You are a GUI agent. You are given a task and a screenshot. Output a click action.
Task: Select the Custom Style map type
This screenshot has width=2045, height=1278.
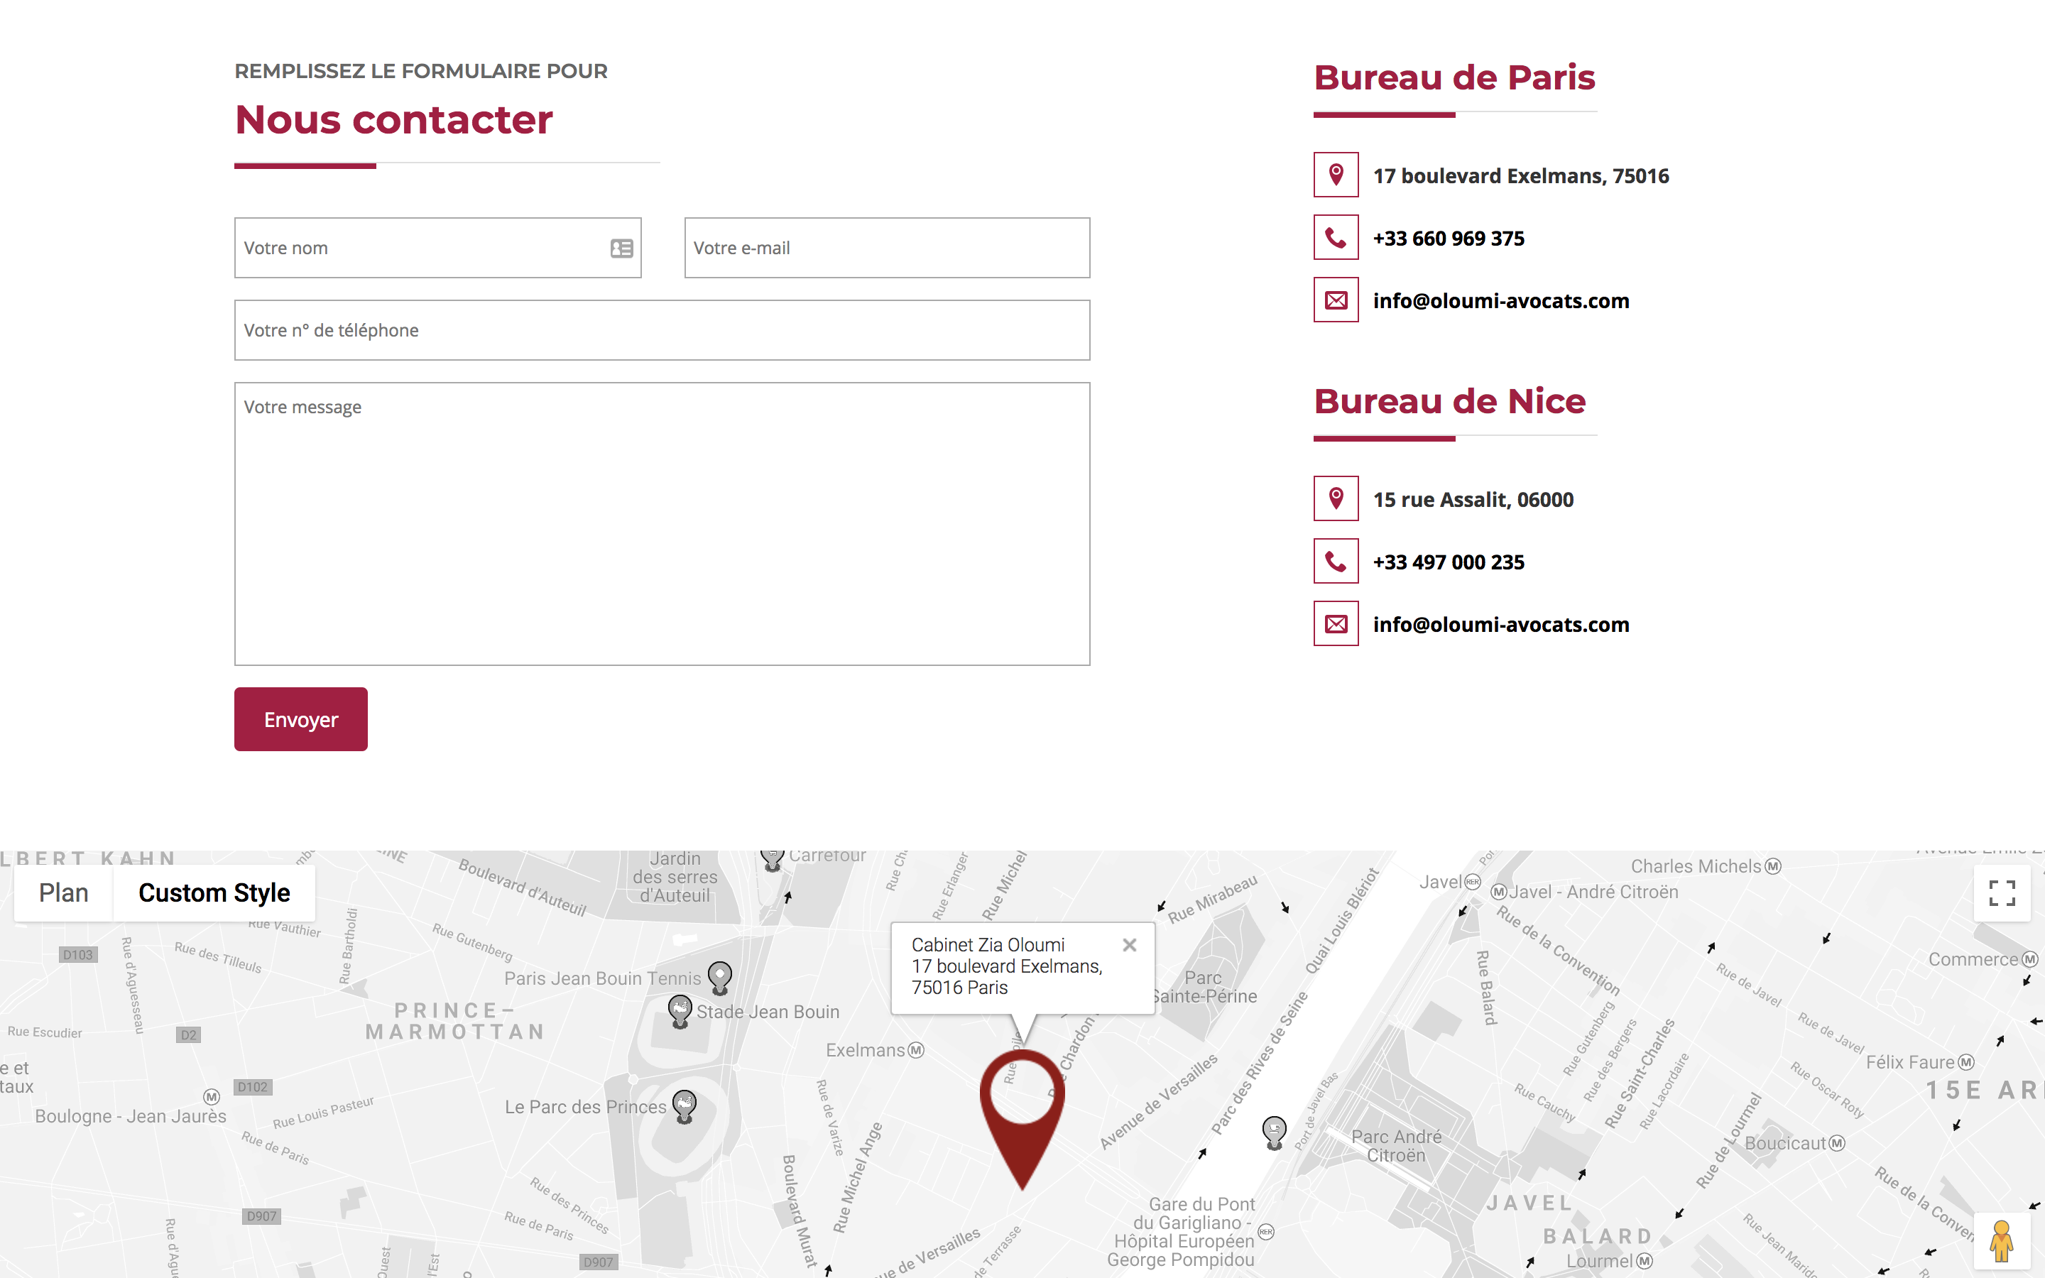coord(214,892)
